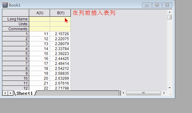
Task: Select column header A(X)
Action: point(39,13)
